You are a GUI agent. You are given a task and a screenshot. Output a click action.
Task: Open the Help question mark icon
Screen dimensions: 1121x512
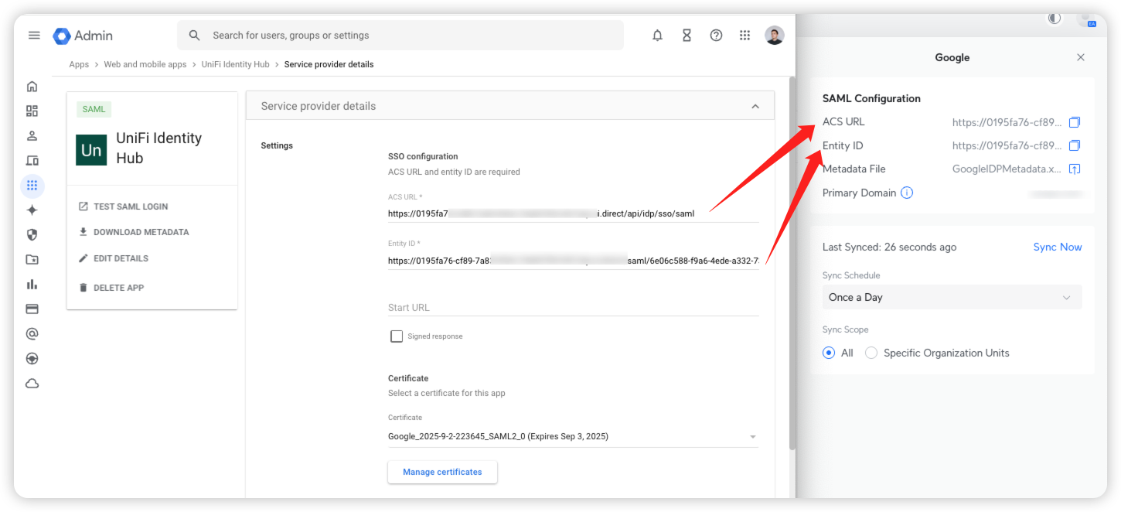click(716, 36)
